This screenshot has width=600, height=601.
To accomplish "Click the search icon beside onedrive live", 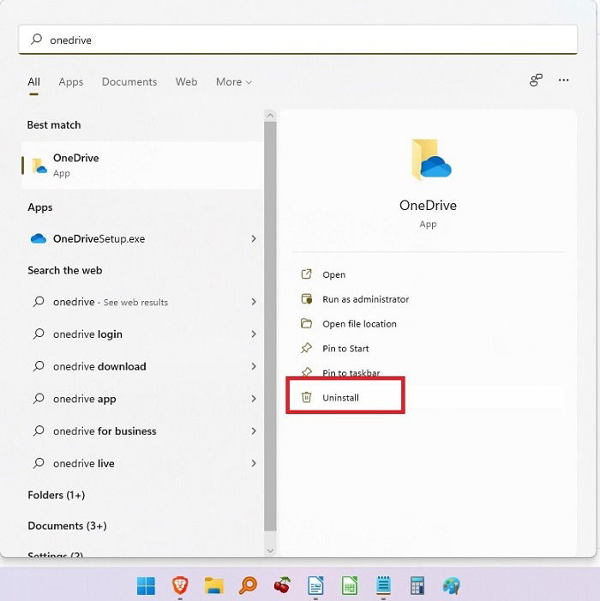I will click(39, 463).
